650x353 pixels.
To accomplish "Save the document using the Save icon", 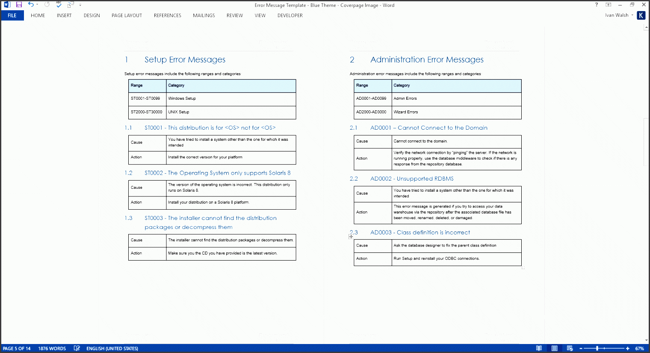I will point(18,5).
